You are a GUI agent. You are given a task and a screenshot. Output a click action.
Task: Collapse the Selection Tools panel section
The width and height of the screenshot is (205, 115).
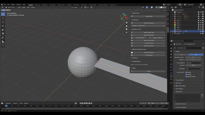click(136, 29)
